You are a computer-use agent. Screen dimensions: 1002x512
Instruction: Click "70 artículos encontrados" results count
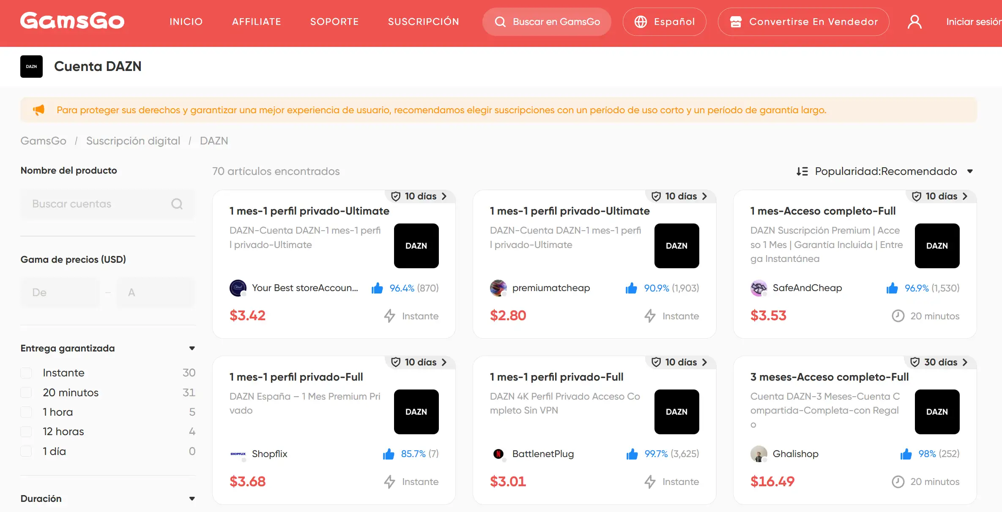[276, 171]
